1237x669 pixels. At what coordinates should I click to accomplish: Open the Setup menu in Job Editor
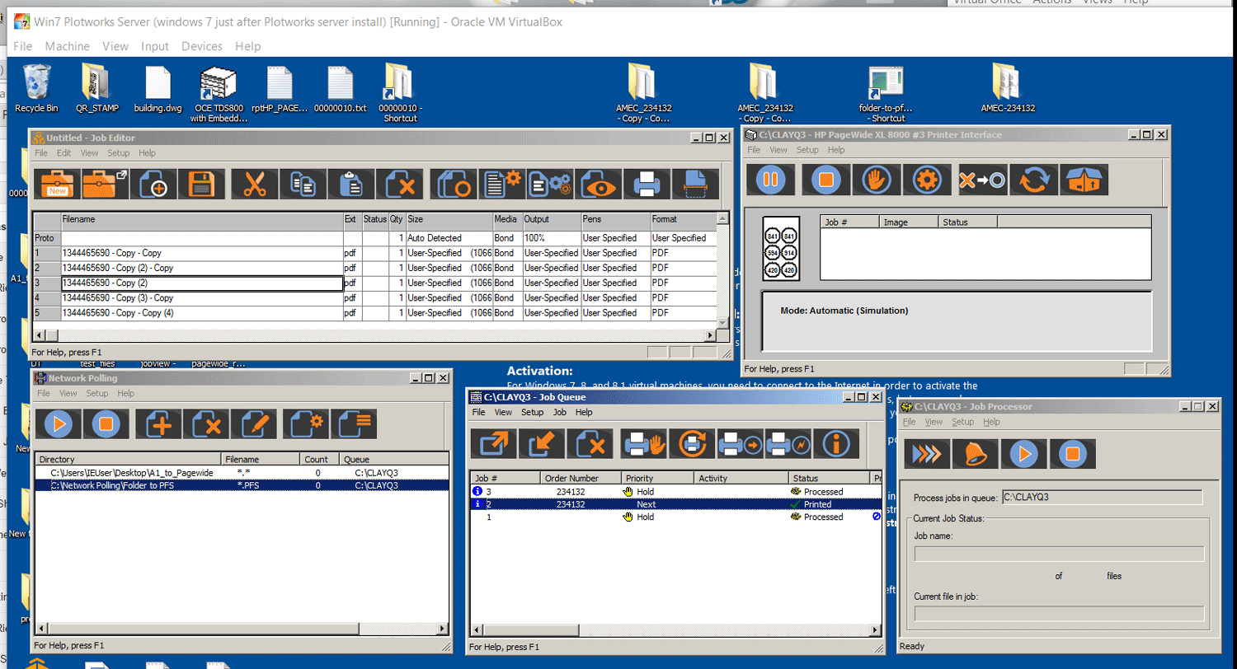[x=118, y=153]
